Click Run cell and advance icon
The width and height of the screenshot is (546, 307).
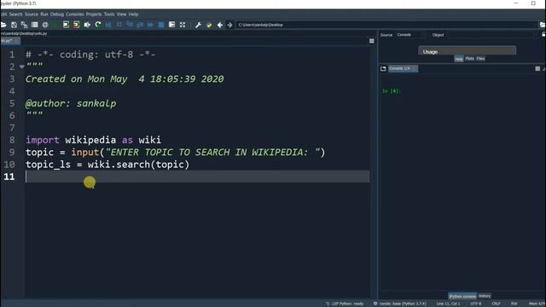pyautogui.click(x=76, y=25)
